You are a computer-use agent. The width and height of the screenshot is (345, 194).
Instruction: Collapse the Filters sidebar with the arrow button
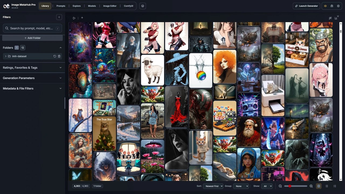pyautogui.click(x=59, y=17)
